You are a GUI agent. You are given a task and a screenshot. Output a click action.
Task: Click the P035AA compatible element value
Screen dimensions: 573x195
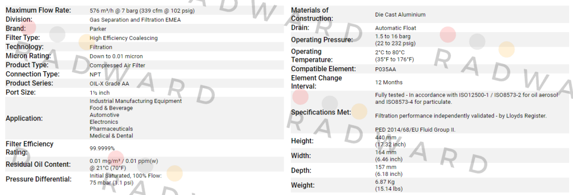tap(386, 69)
